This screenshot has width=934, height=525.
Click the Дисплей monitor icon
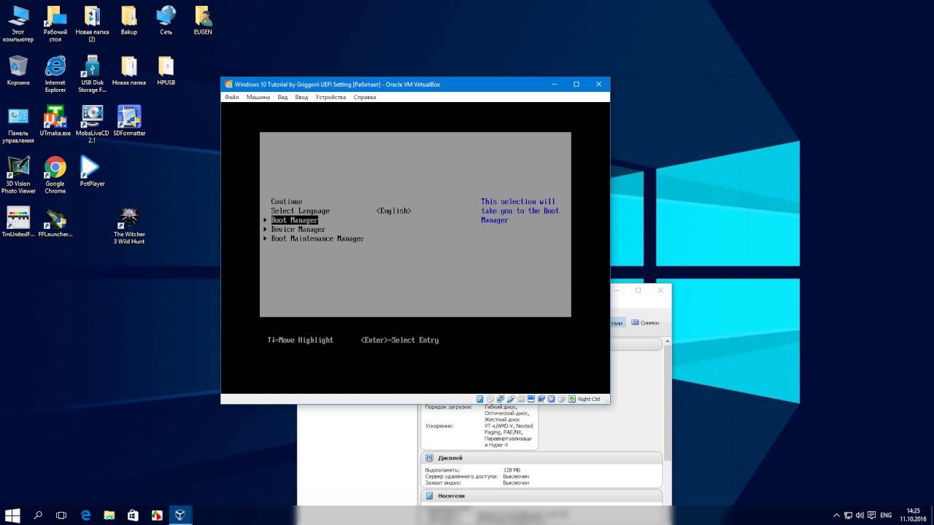[x=429, y=458]
